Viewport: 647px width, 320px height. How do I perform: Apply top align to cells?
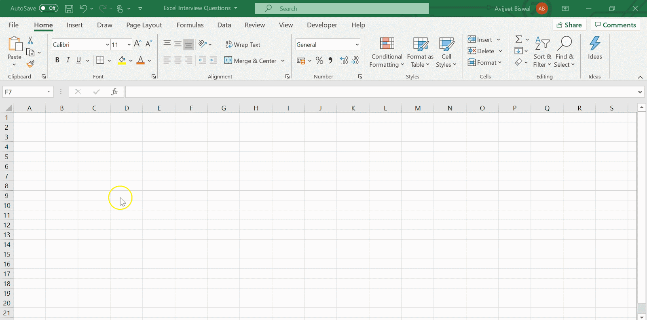pyautogui.click(x=167, y=44)
